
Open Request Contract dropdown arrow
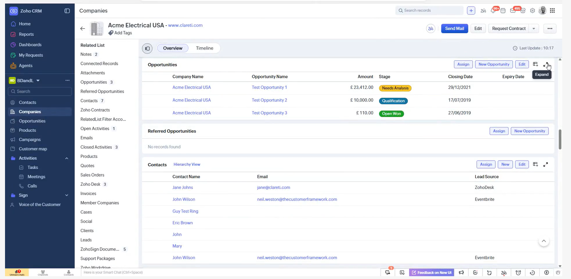(534, 28)
